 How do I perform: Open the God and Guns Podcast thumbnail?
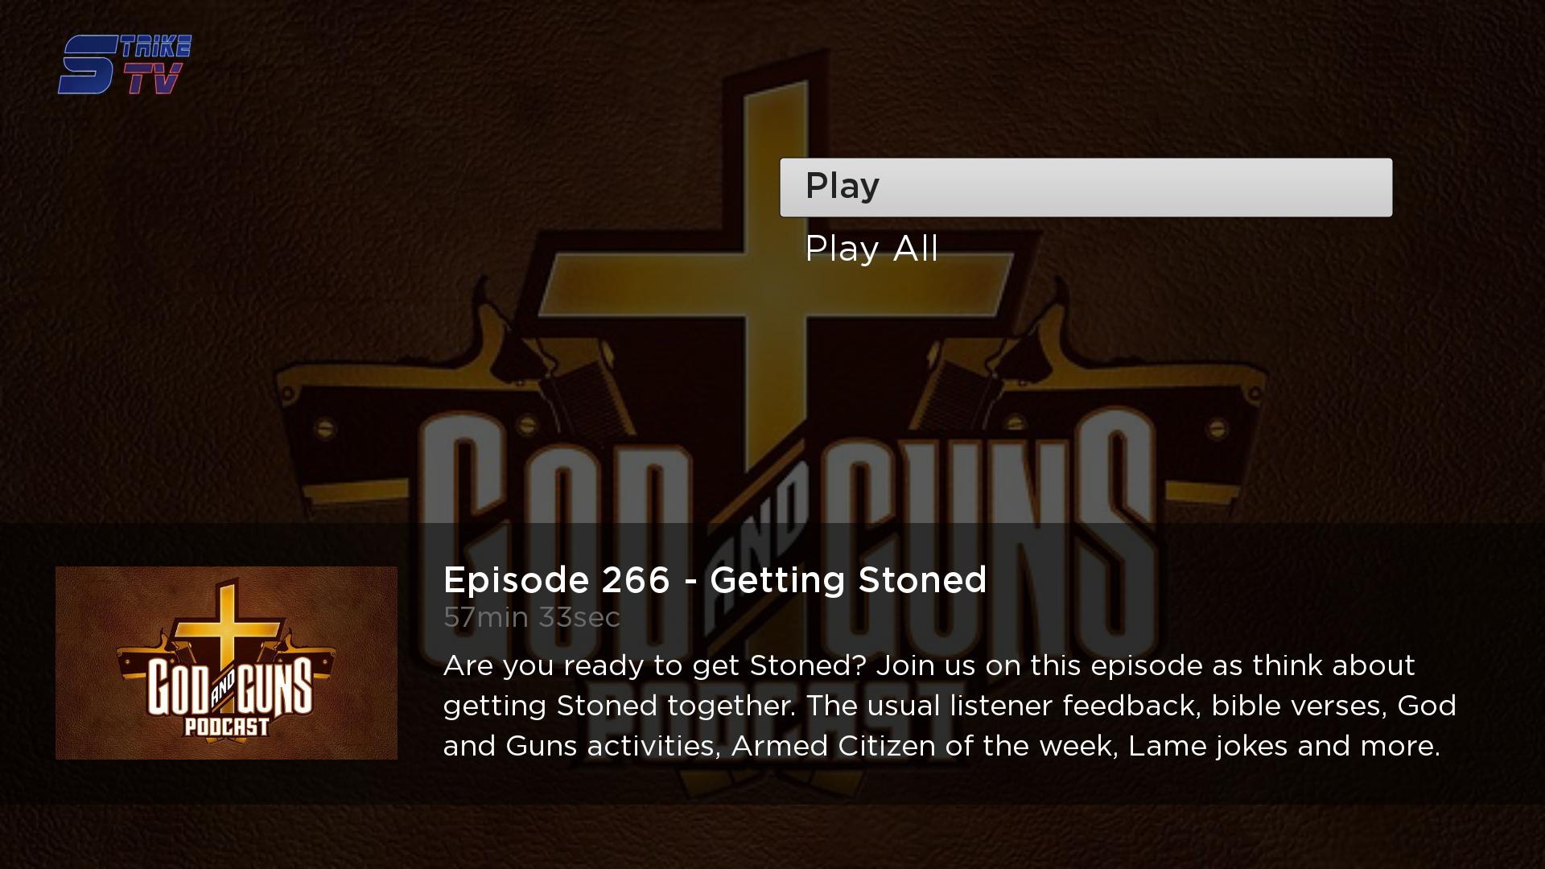click(226, 663)
